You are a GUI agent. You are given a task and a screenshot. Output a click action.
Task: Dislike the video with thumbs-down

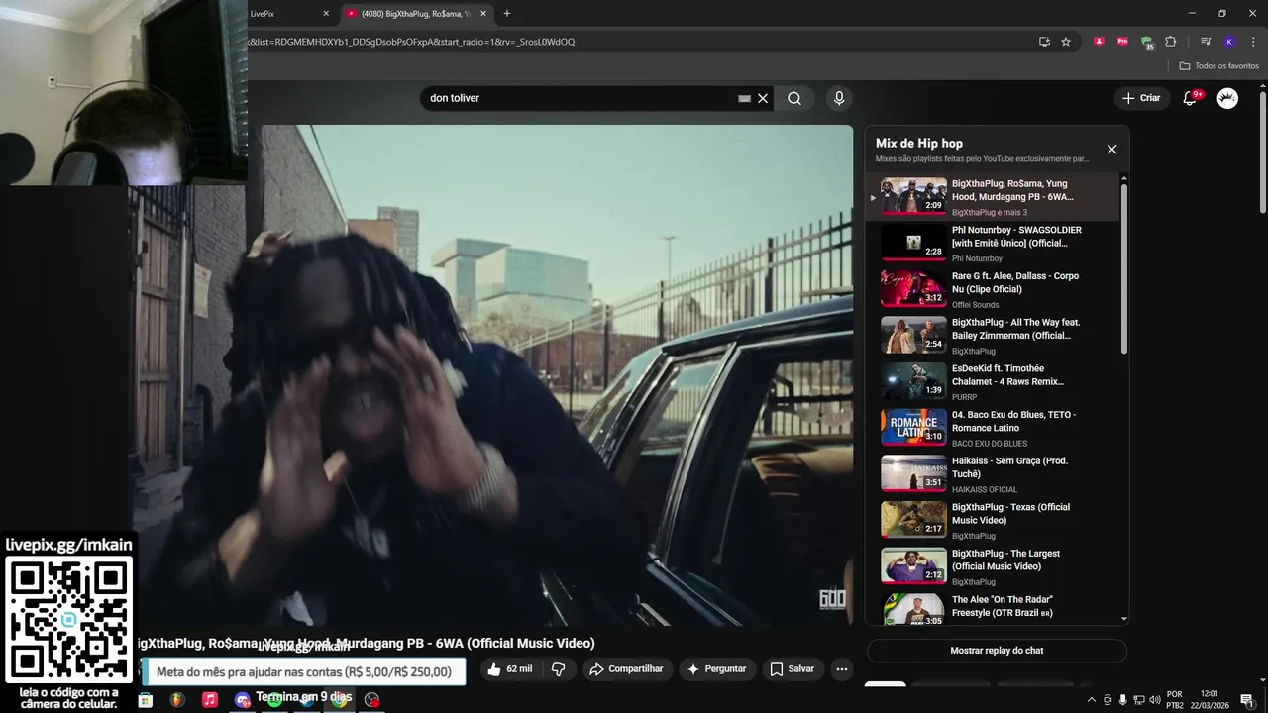(559, 669)
